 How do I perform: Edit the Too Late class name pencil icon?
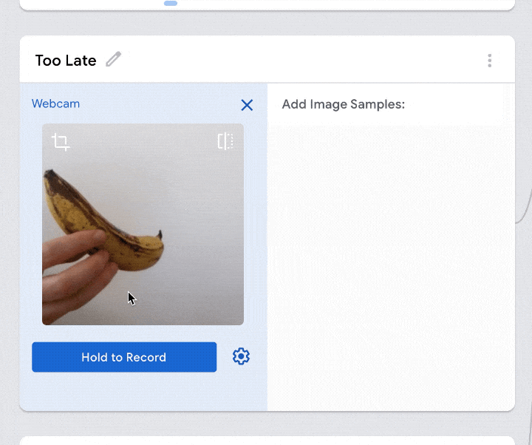[113, 59]
